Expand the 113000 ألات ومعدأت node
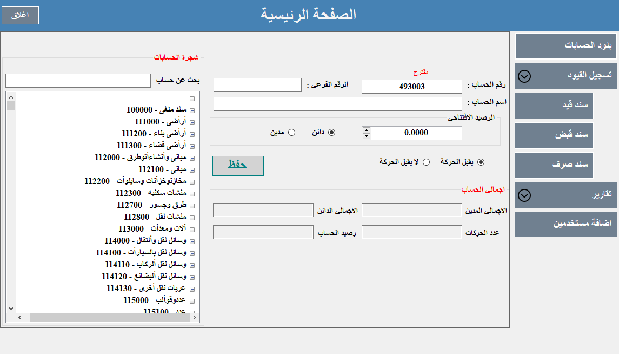Image resolution: width=619 pixels, height=354 pixels. (192, 230)
